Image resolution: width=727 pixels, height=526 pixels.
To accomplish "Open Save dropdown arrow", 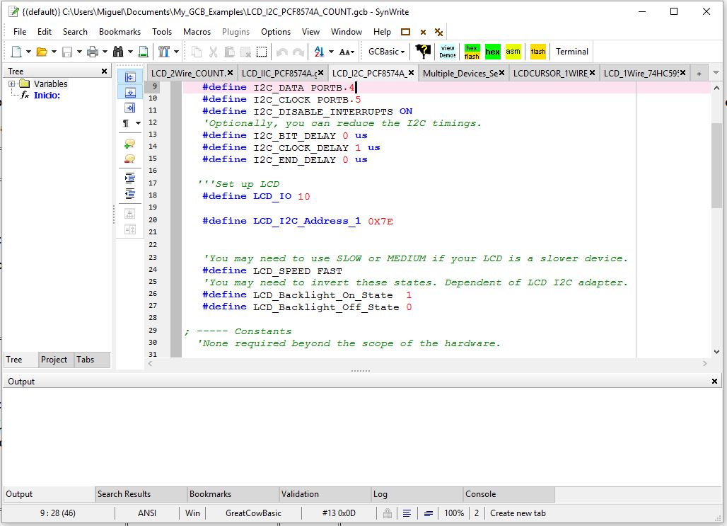I will [79, 52].
